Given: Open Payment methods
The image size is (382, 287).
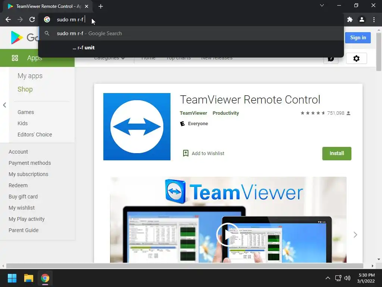Looking at the screenshot, I should (30, 163).
